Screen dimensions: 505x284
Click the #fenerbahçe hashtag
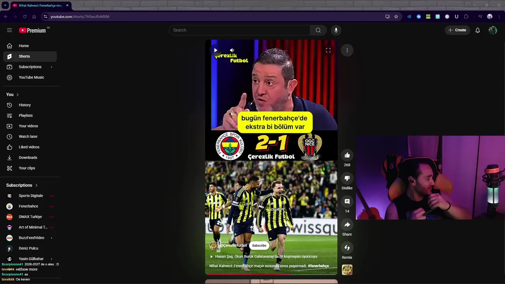pos(318,266)
